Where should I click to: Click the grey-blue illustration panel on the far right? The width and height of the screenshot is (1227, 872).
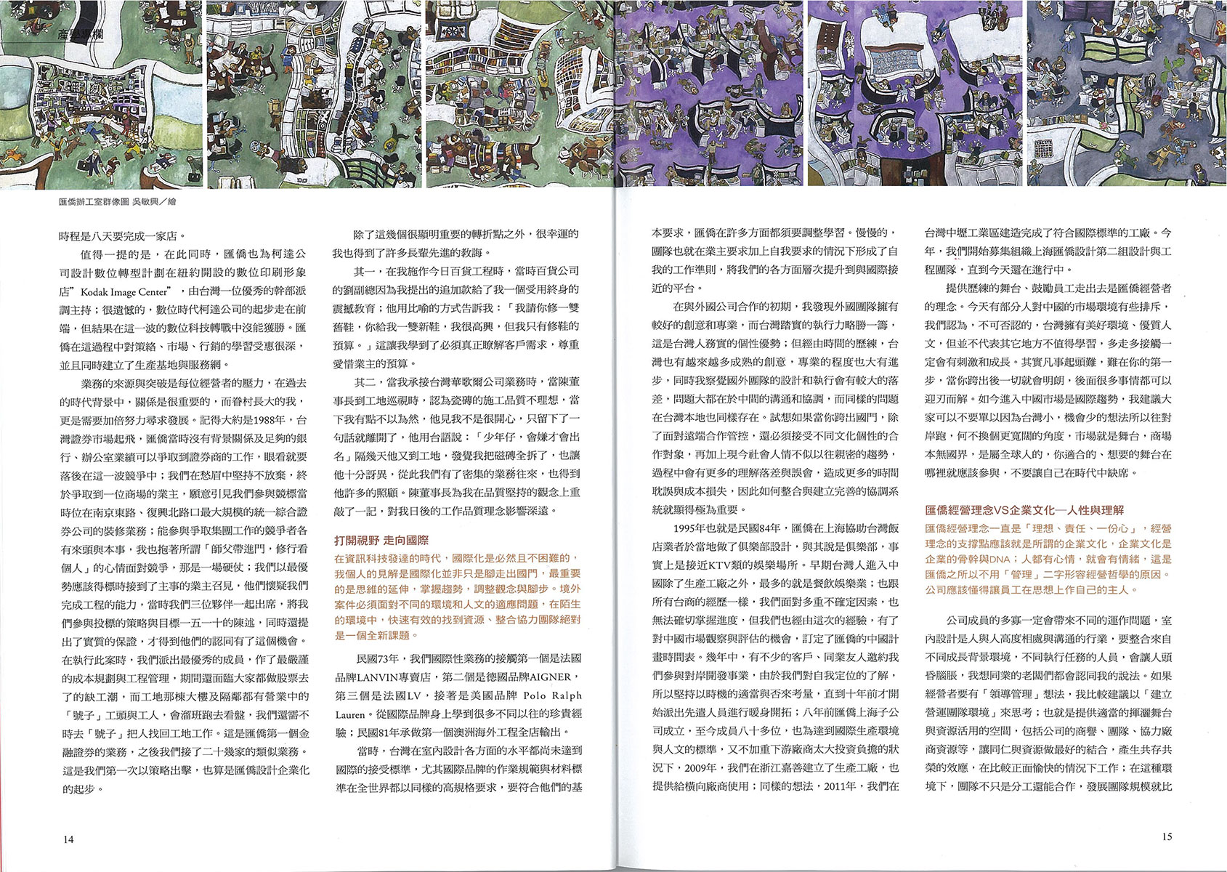1127,94
